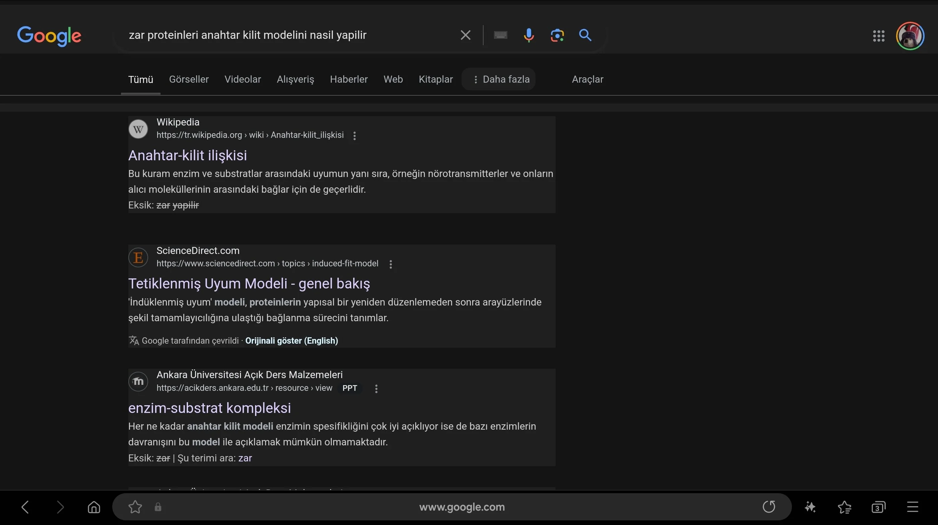The height and width of the screenshot is (525, 938).
Task: Click the Google logo
Action: [49, 36]
